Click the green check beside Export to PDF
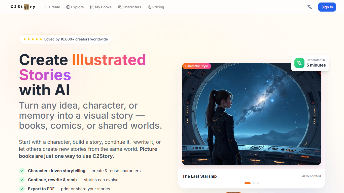 tap(22, 189)
